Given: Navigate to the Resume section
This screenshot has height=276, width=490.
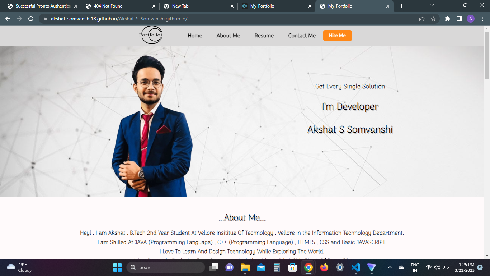Looking at the screenshot, I should (264, 36).
